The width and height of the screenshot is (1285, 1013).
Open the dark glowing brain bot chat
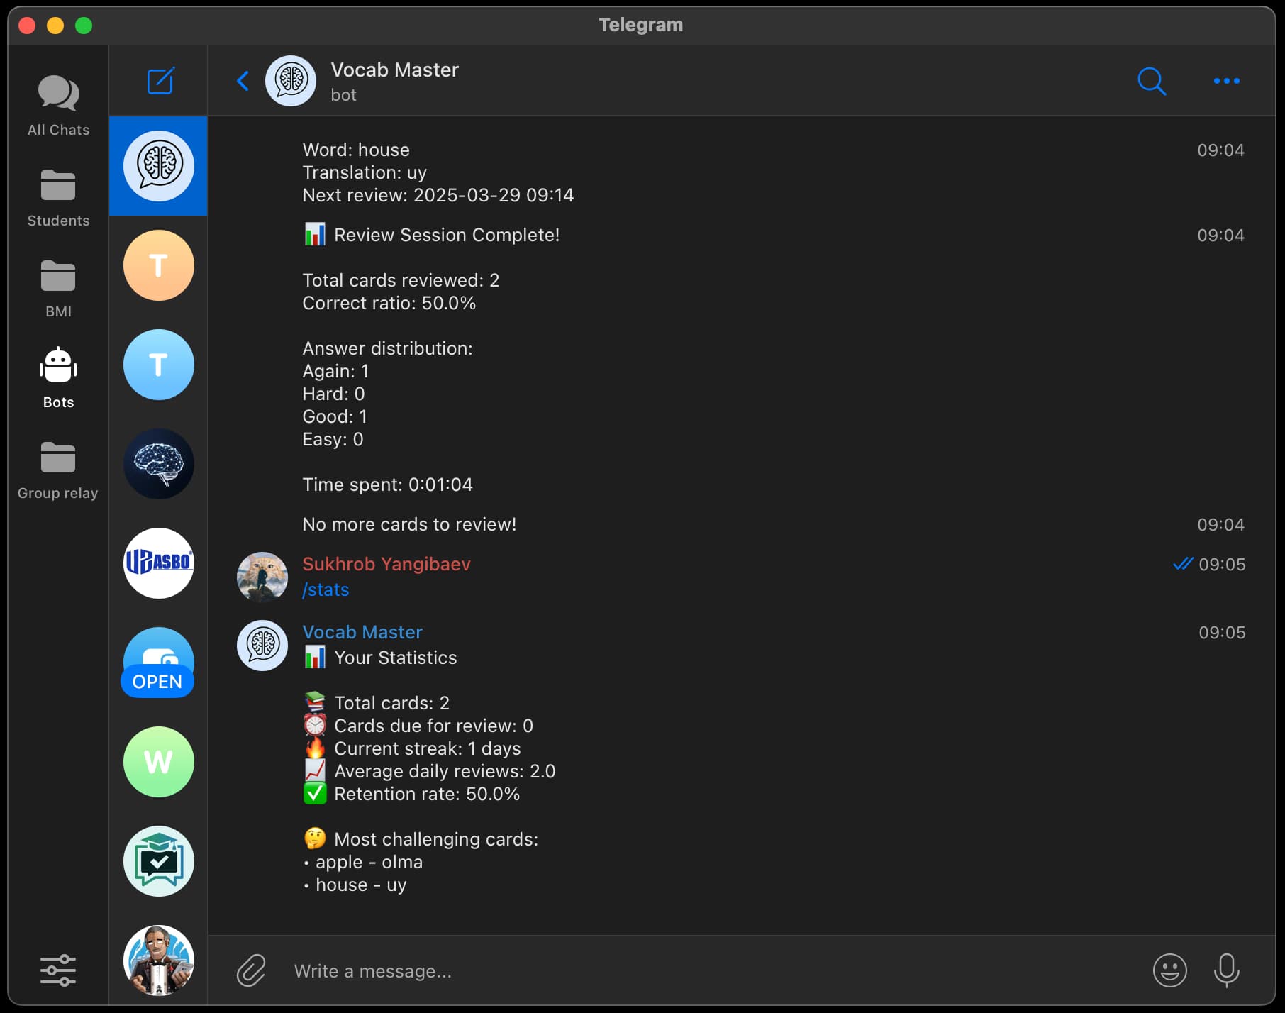coord(159,464)
